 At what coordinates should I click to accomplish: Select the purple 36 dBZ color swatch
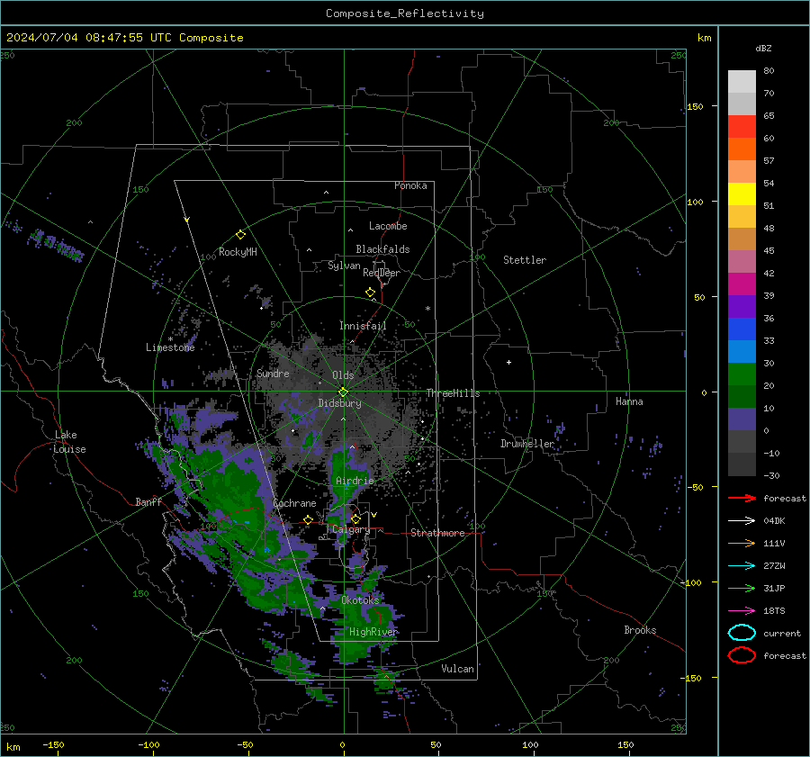point(742,306)
